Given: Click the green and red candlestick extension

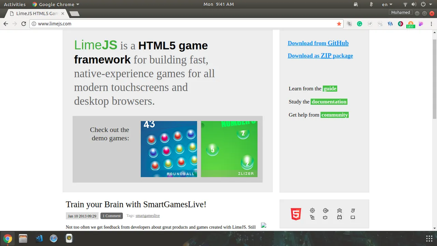Looking at the screenshot, I should [x=400, y=24].
